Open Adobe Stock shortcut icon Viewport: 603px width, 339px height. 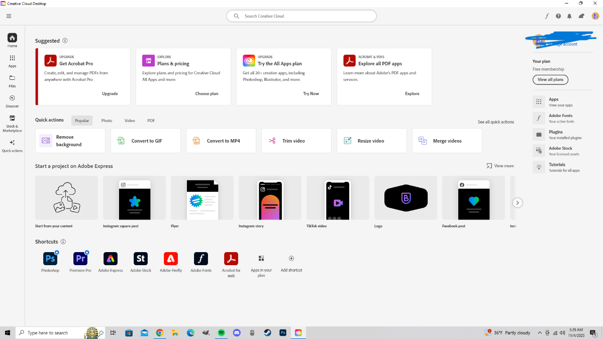coord(141,259)
